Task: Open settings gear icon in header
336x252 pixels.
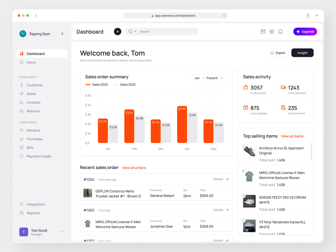Action: pos(271,32)
